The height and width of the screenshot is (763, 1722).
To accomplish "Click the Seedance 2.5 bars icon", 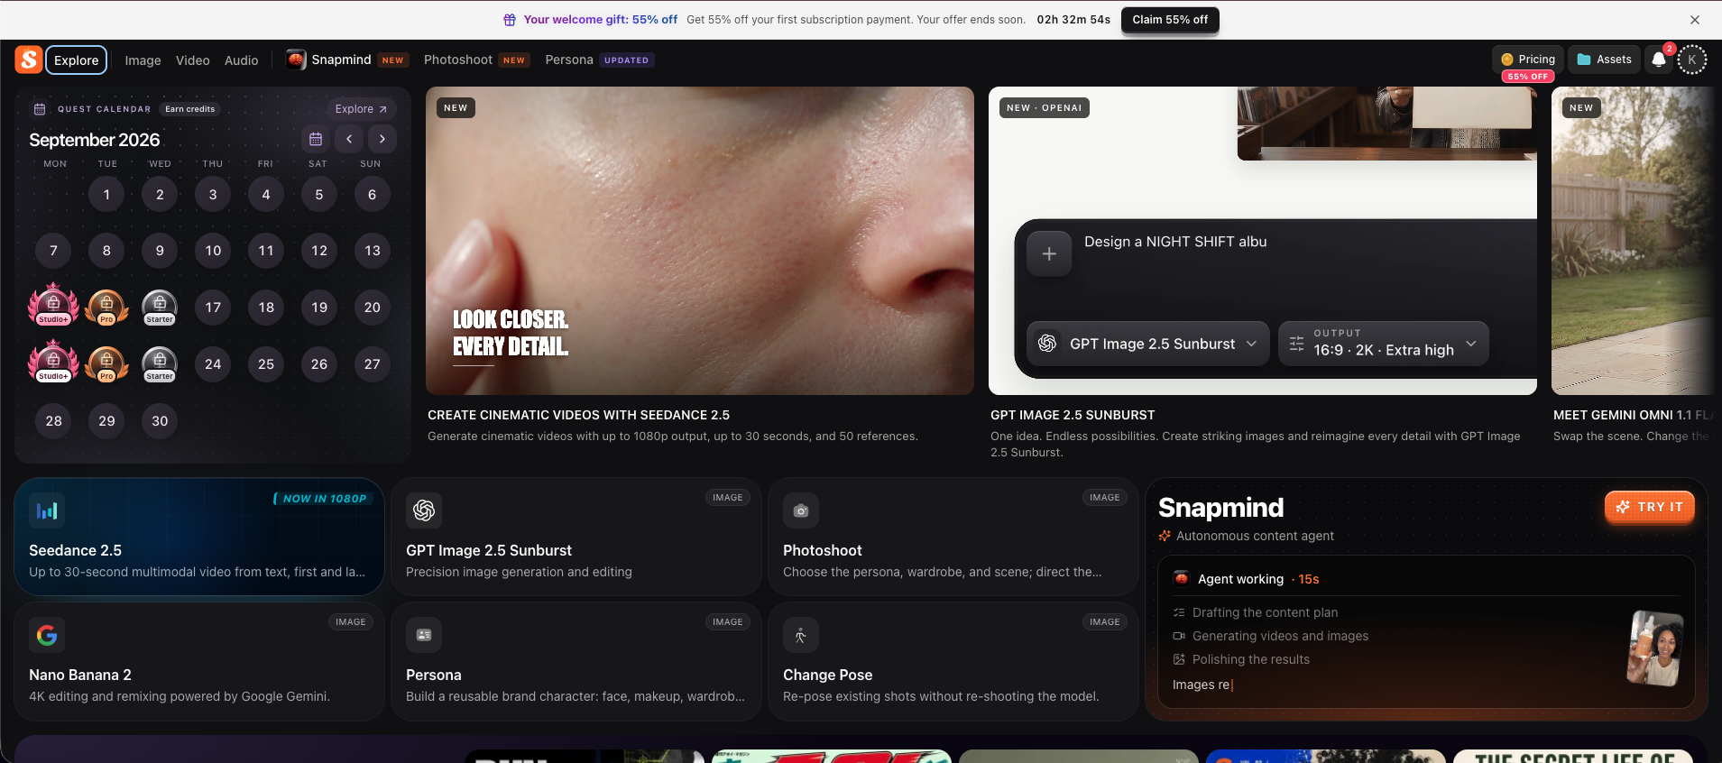I will (47, 510).
